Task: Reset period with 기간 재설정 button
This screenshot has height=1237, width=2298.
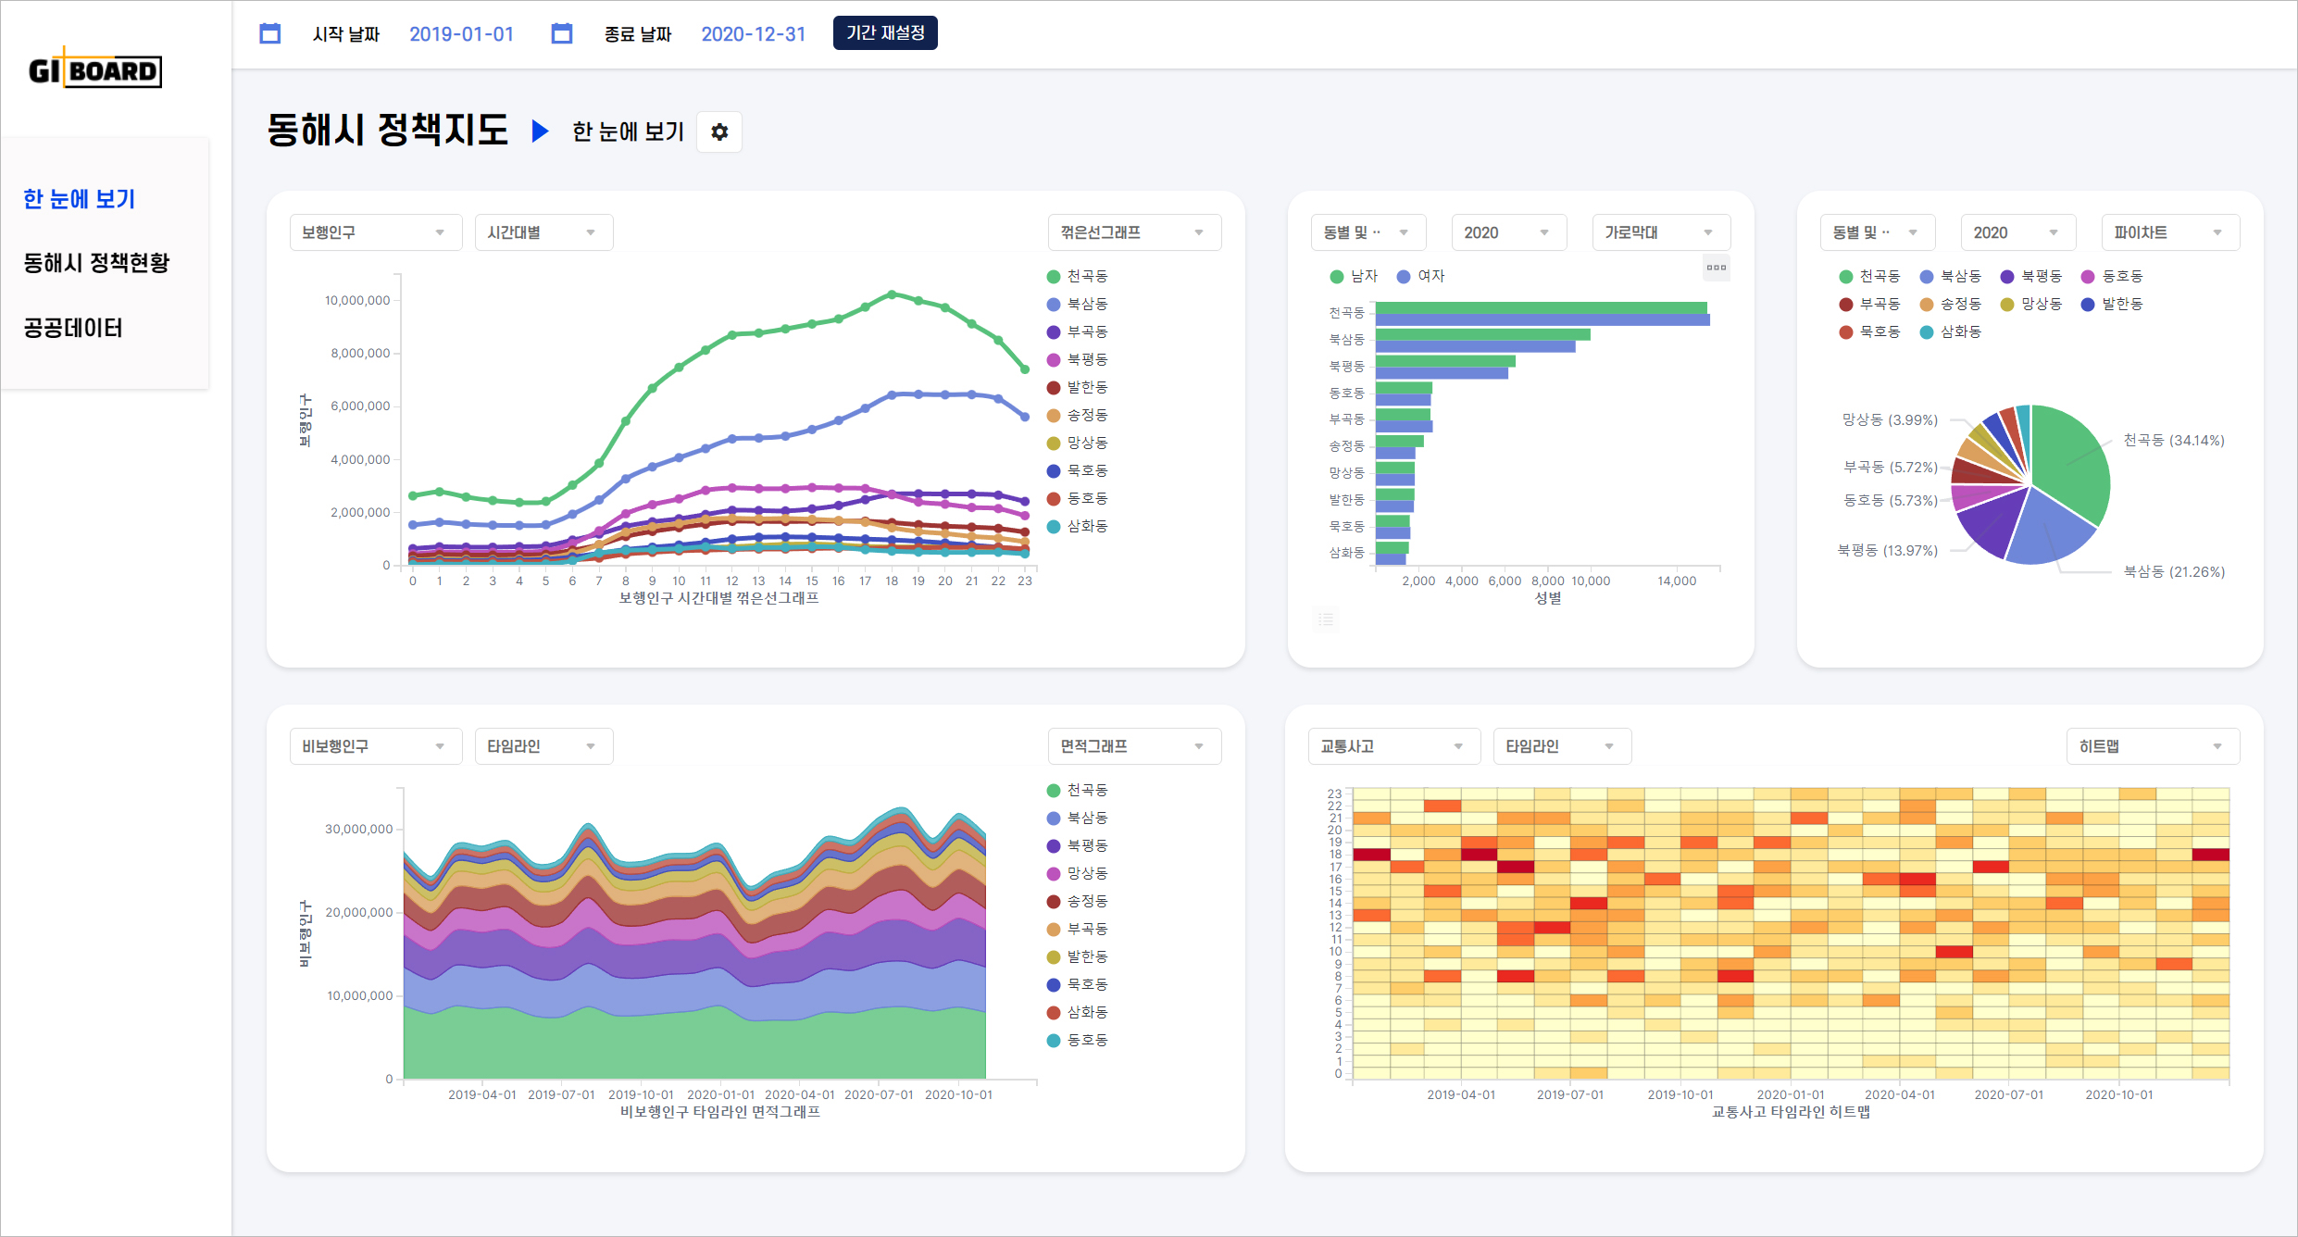Action: pyautogui.click(x=885, y=33)
